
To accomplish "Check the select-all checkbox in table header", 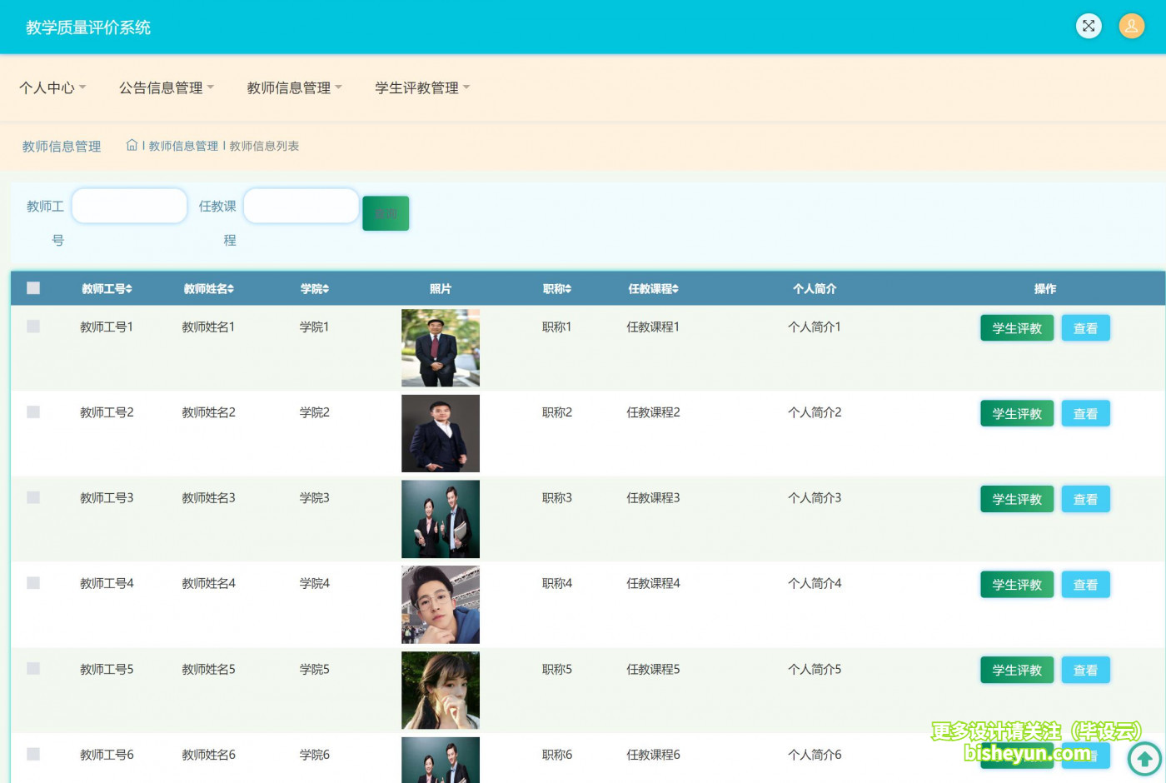I will click(33, 287).
